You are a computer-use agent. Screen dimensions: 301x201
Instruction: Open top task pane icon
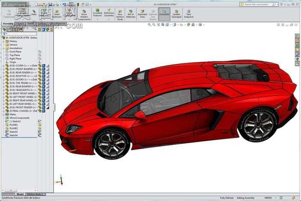click(x=297, y=36)
